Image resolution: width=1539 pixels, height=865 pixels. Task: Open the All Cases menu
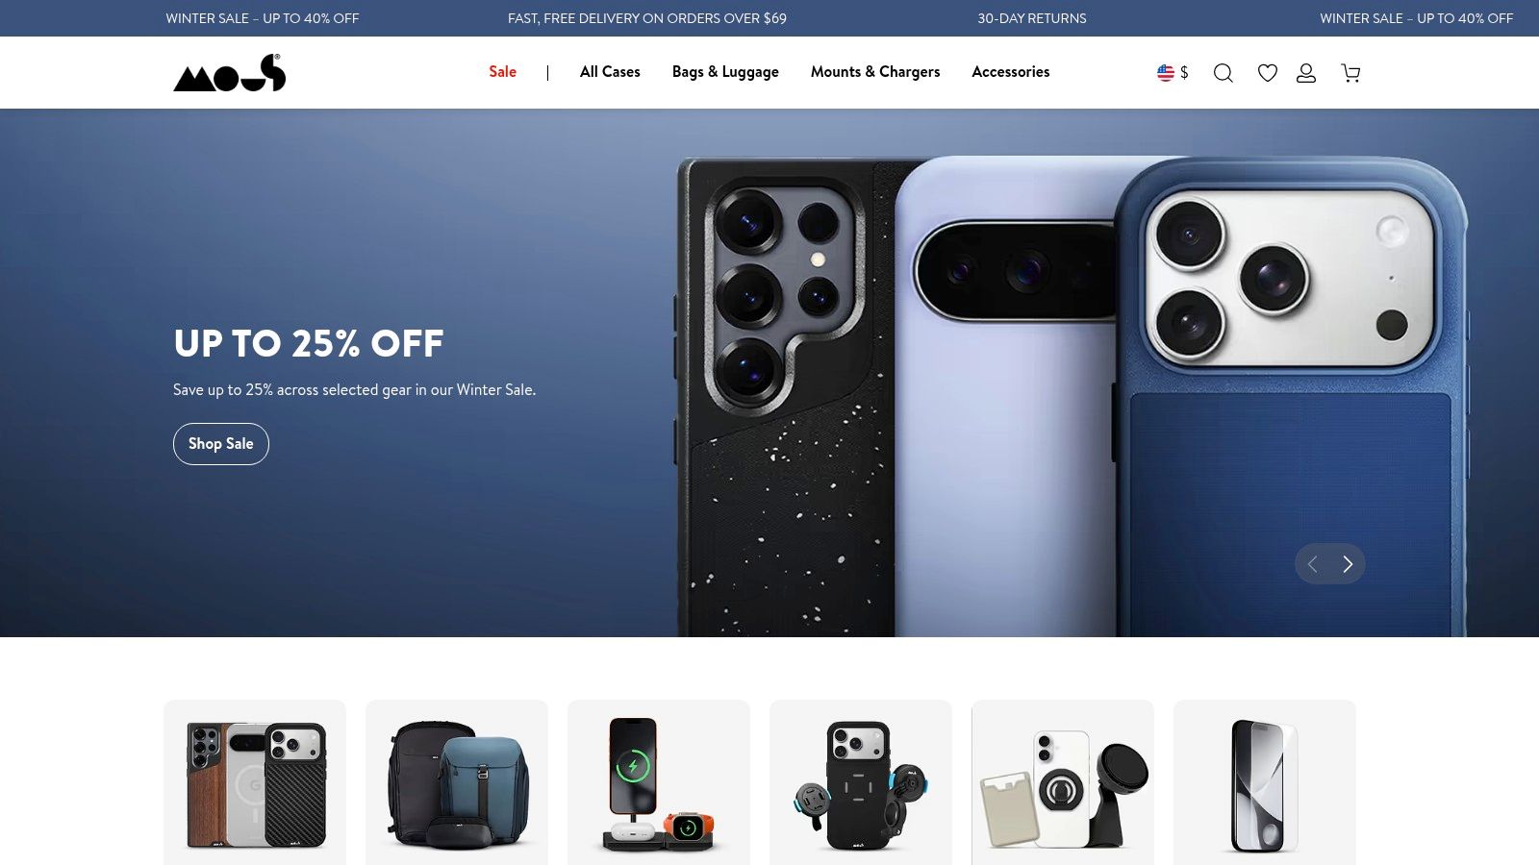pyautogui.click(x=610, y=72)
